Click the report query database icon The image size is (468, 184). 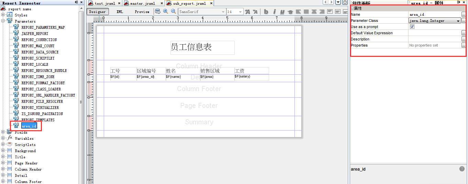158,11
